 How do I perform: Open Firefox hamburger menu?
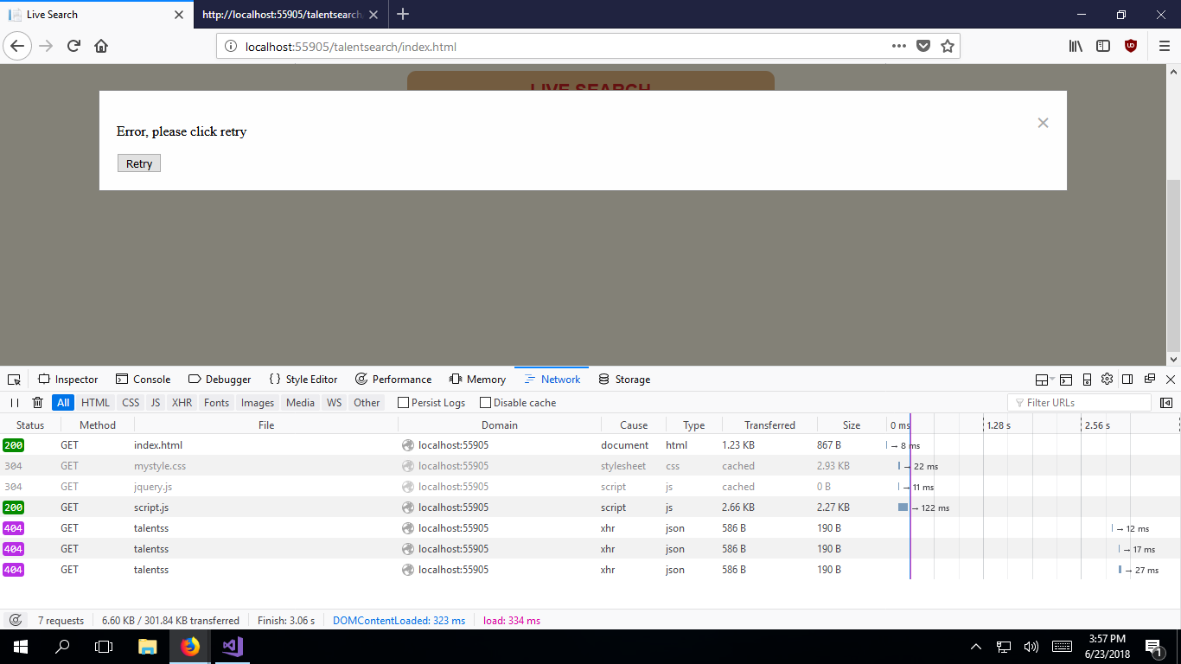click(x=1164, y=47)
